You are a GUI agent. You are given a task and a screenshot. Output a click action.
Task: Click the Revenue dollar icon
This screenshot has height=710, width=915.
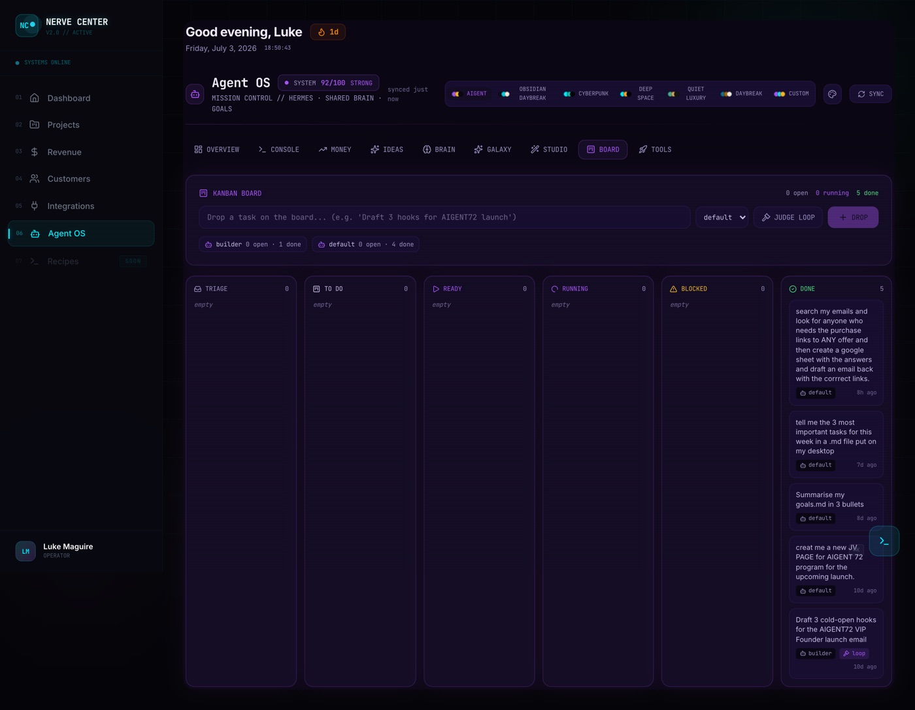(x=35, y=152)
